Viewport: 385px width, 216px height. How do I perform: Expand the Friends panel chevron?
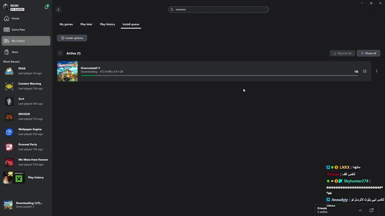coord(360,210)
